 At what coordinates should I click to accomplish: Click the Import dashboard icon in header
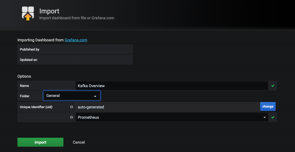click(28, 13)
